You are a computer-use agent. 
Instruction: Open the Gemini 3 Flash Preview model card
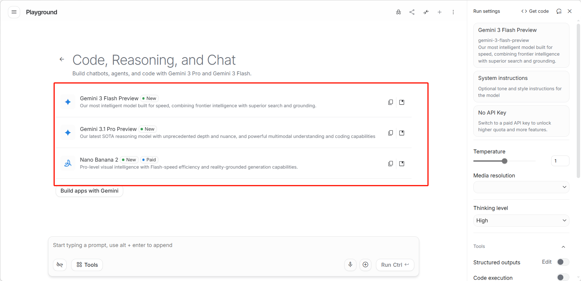[521, 45]
